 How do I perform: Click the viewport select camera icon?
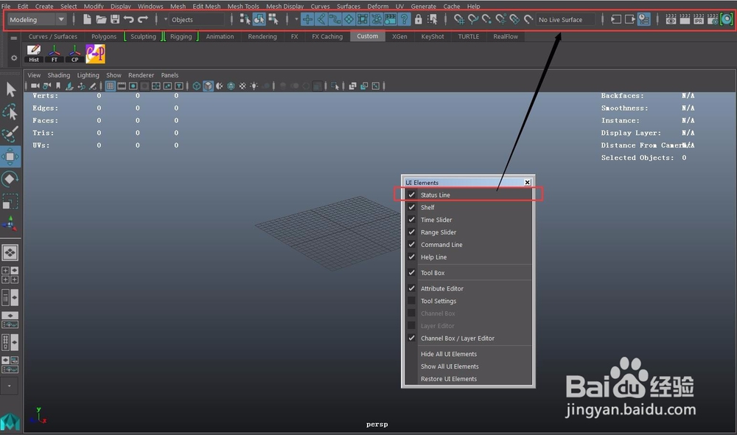point(35,86)
